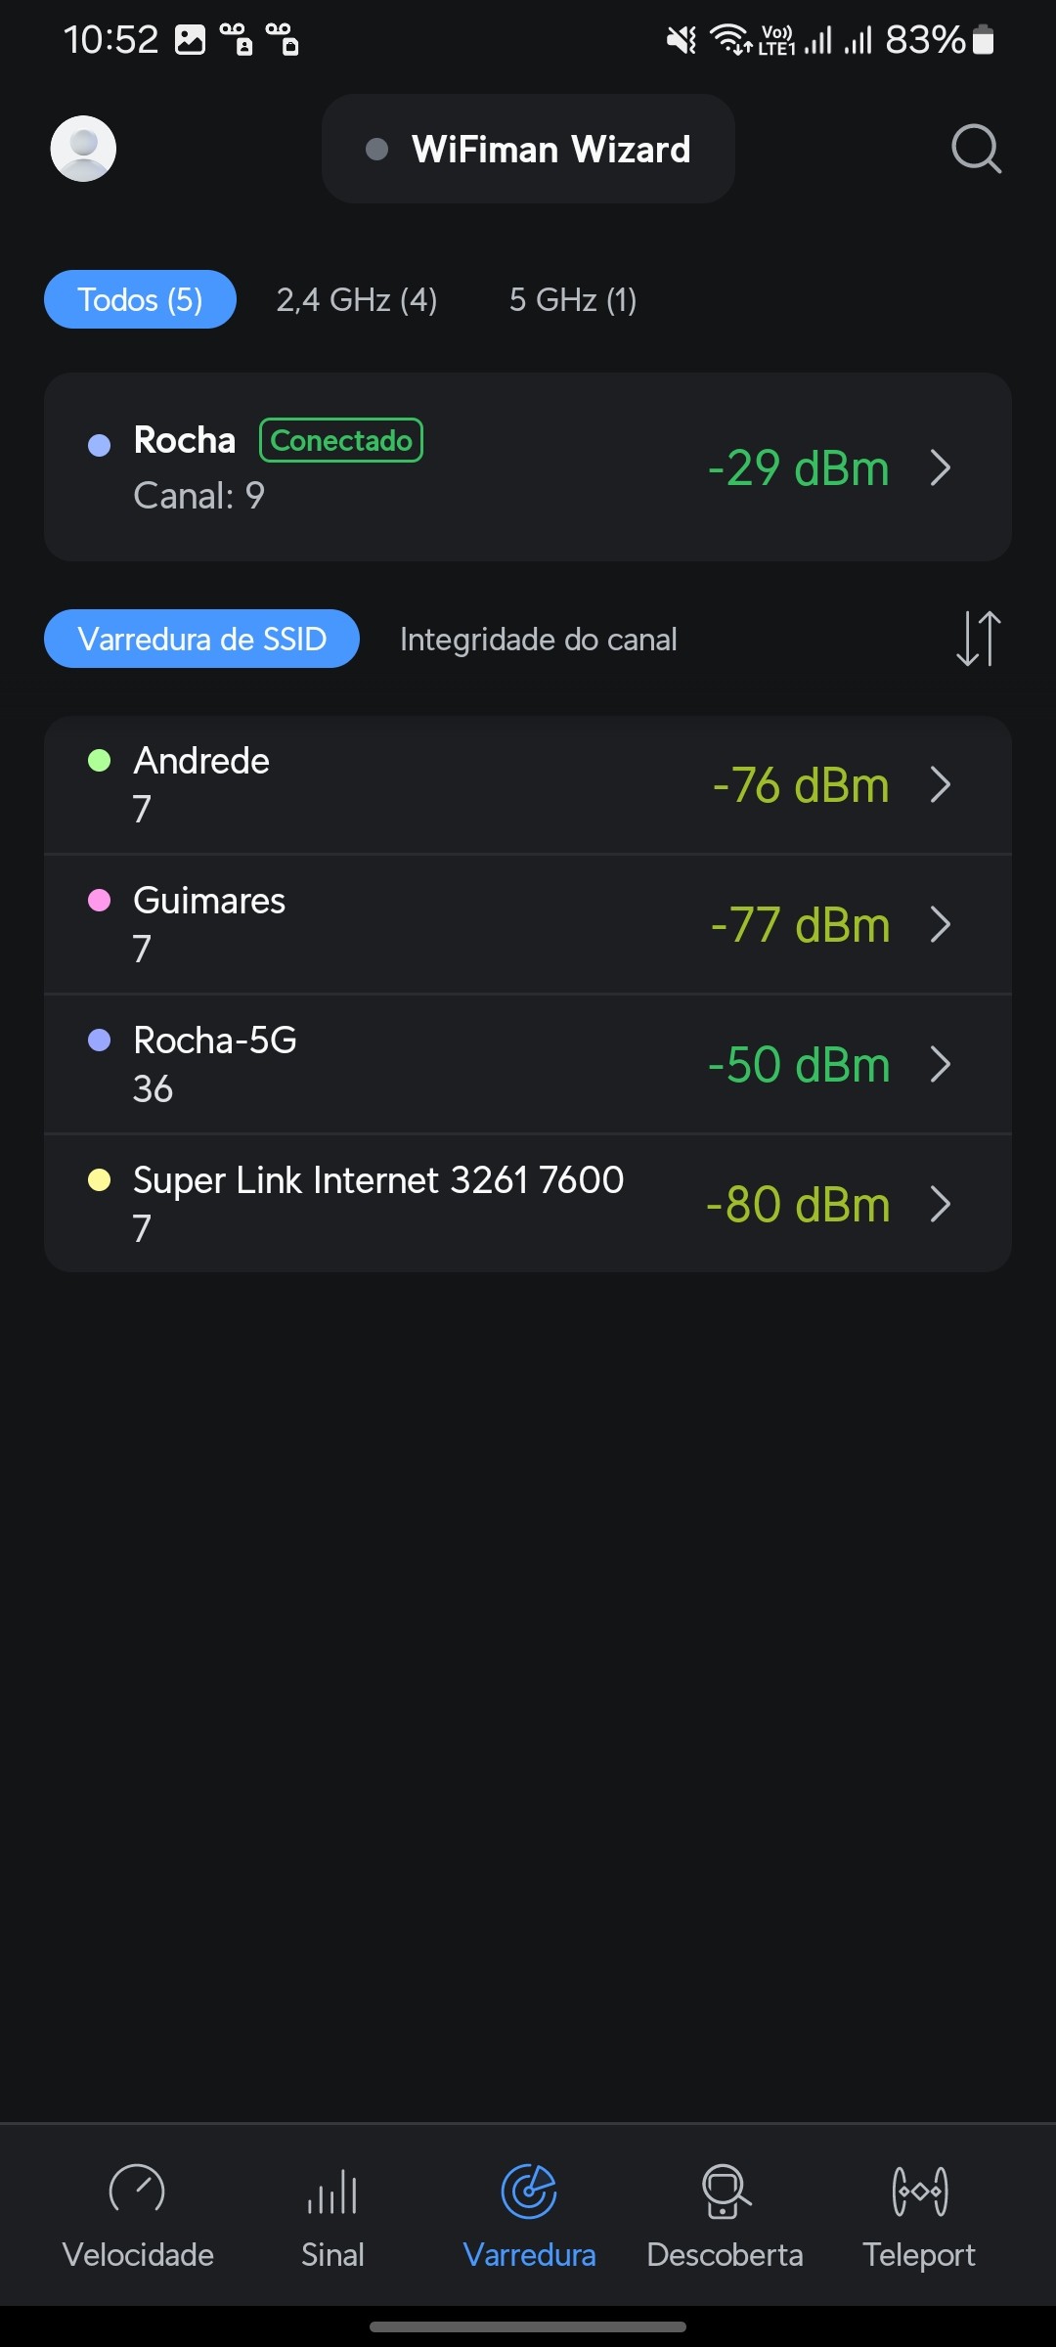Open the Descoberta device discovery icon
1056x2347 pixels.
[725, 2191]
